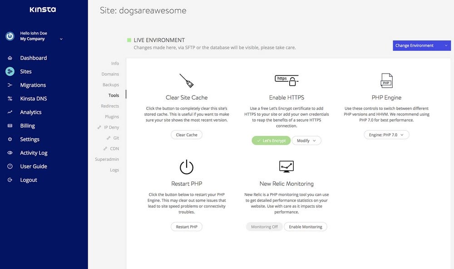Click the Sites icon in sidebar
Image resolution: width=454 pixels, height=269 pixels.
point(10,71)
